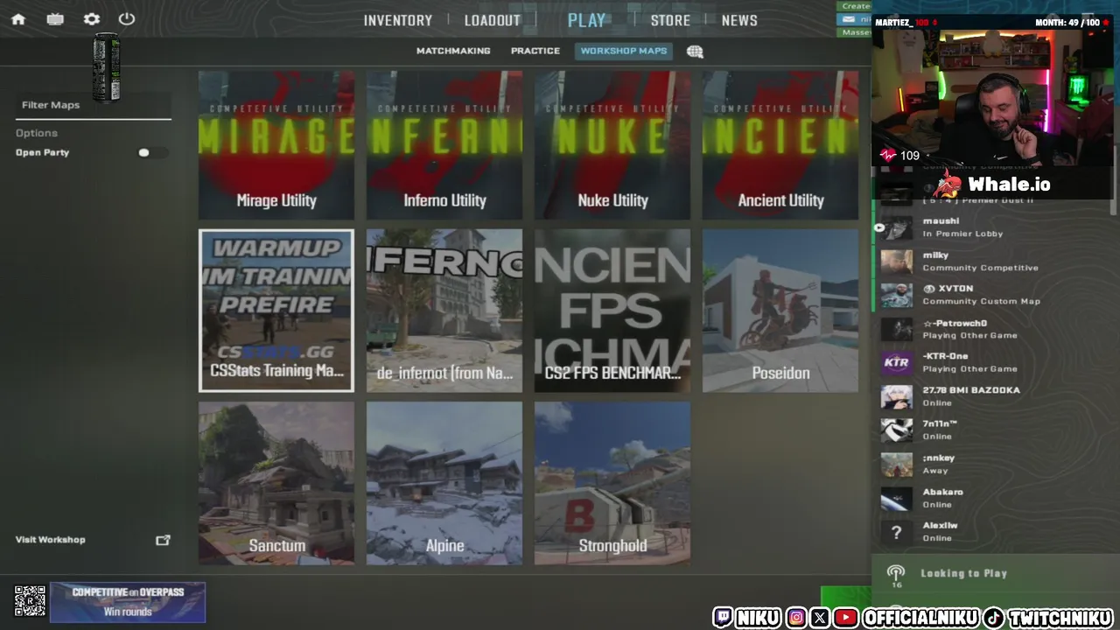Switch to the MATCHMAKING tab

point(453,51)
